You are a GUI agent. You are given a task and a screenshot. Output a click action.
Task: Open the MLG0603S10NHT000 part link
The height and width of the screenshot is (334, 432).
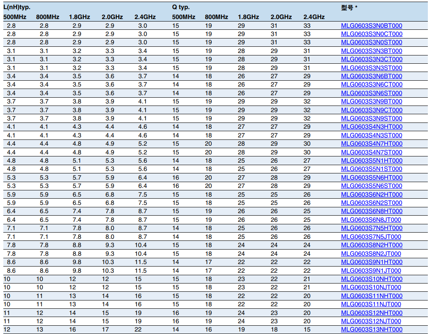[x=372, y=279]
